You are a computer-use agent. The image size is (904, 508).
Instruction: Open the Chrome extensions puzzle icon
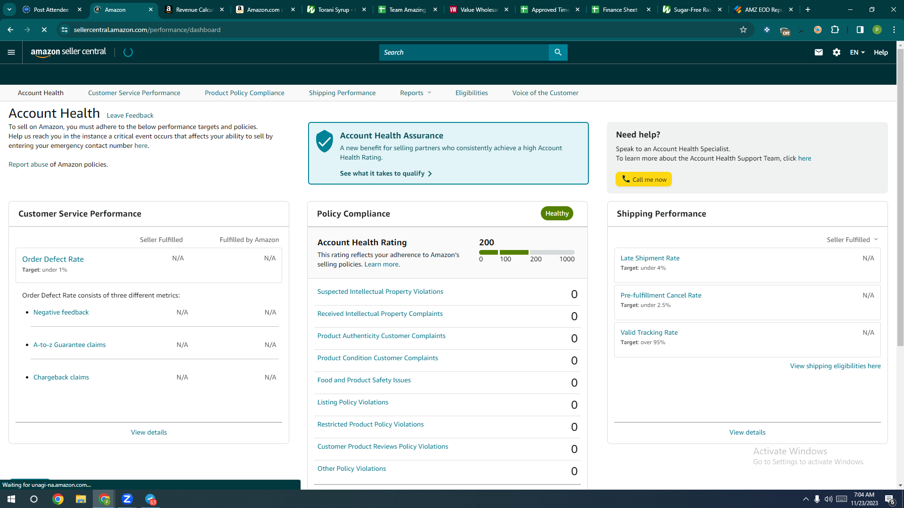click(835, 30)
